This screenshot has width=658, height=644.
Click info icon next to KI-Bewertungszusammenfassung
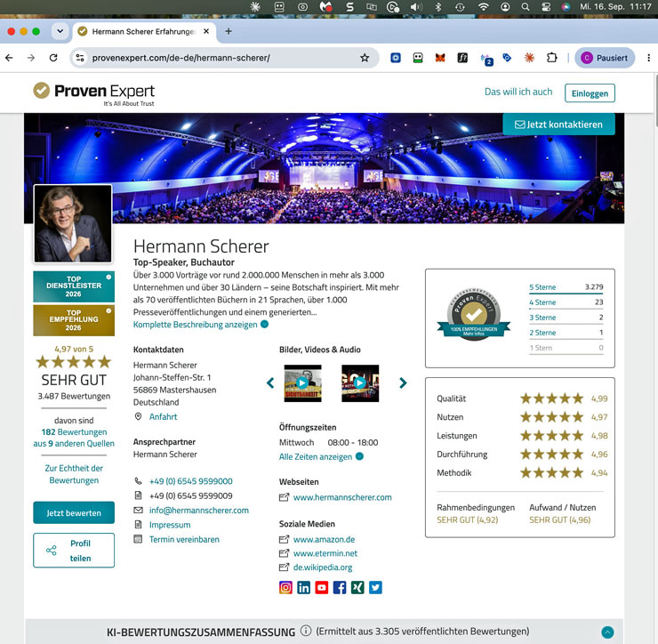(x=306, y=631)
